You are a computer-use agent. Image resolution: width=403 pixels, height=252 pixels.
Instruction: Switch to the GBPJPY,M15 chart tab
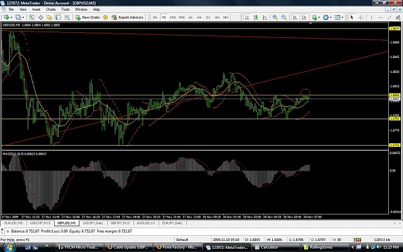(120, 223)
